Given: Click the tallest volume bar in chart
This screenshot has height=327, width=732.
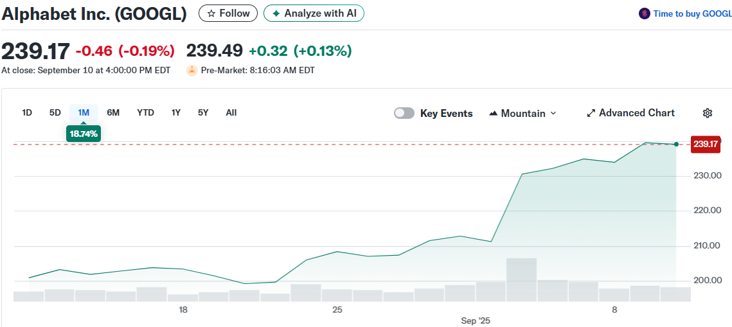Looking at the screenshot, I should pyautogui.click(x=521, y=279).
